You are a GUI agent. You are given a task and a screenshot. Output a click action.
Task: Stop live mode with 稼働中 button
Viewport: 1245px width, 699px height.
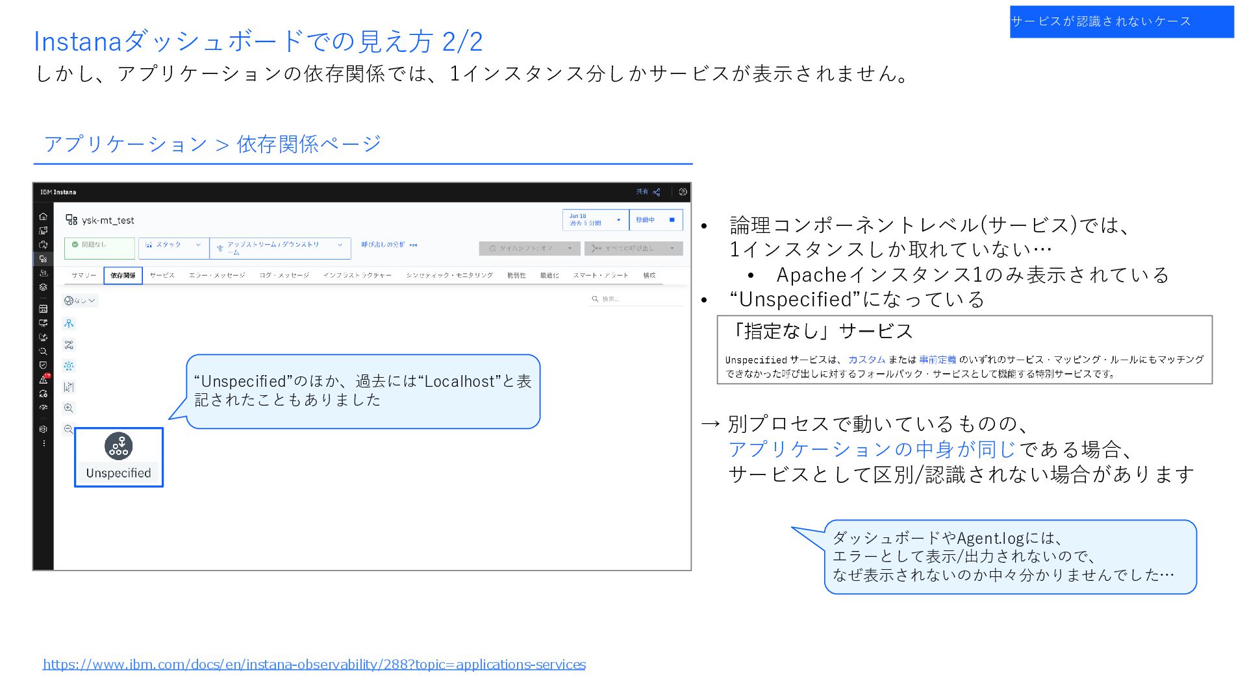[656, 220]
